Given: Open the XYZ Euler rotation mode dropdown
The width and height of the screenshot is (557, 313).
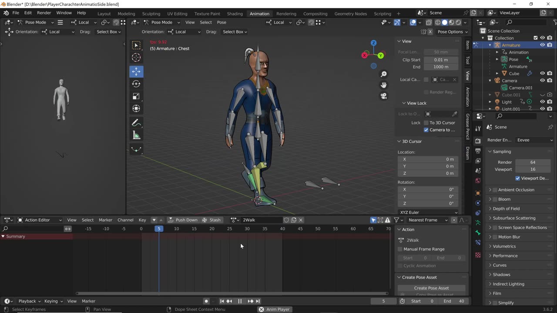Looking at the screenshot, I should pyautogui.click(x=429, y=212).
